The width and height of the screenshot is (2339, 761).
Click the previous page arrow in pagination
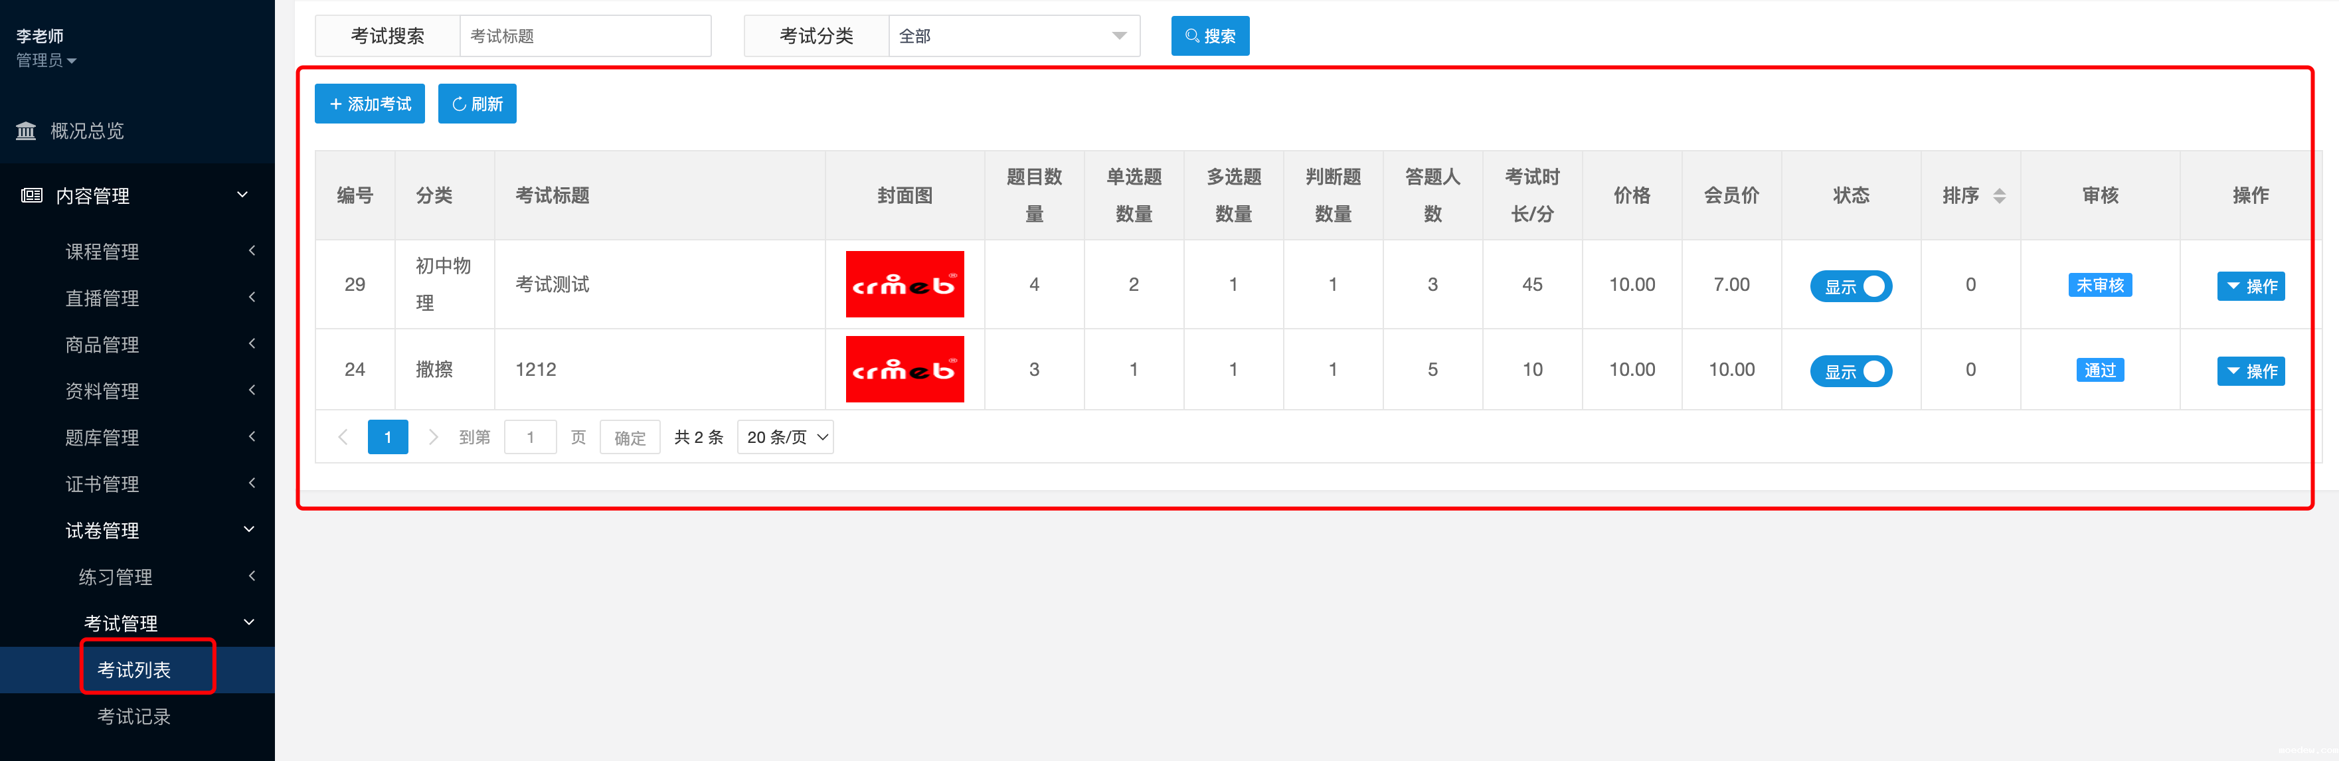pos(342,437)
